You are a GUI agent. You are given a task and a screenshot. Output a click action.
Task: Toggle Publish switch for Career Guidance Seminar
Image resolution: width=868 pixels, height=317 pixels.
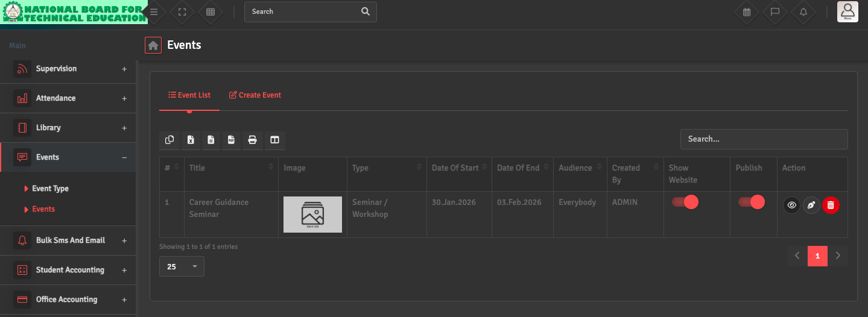(751, 202)
